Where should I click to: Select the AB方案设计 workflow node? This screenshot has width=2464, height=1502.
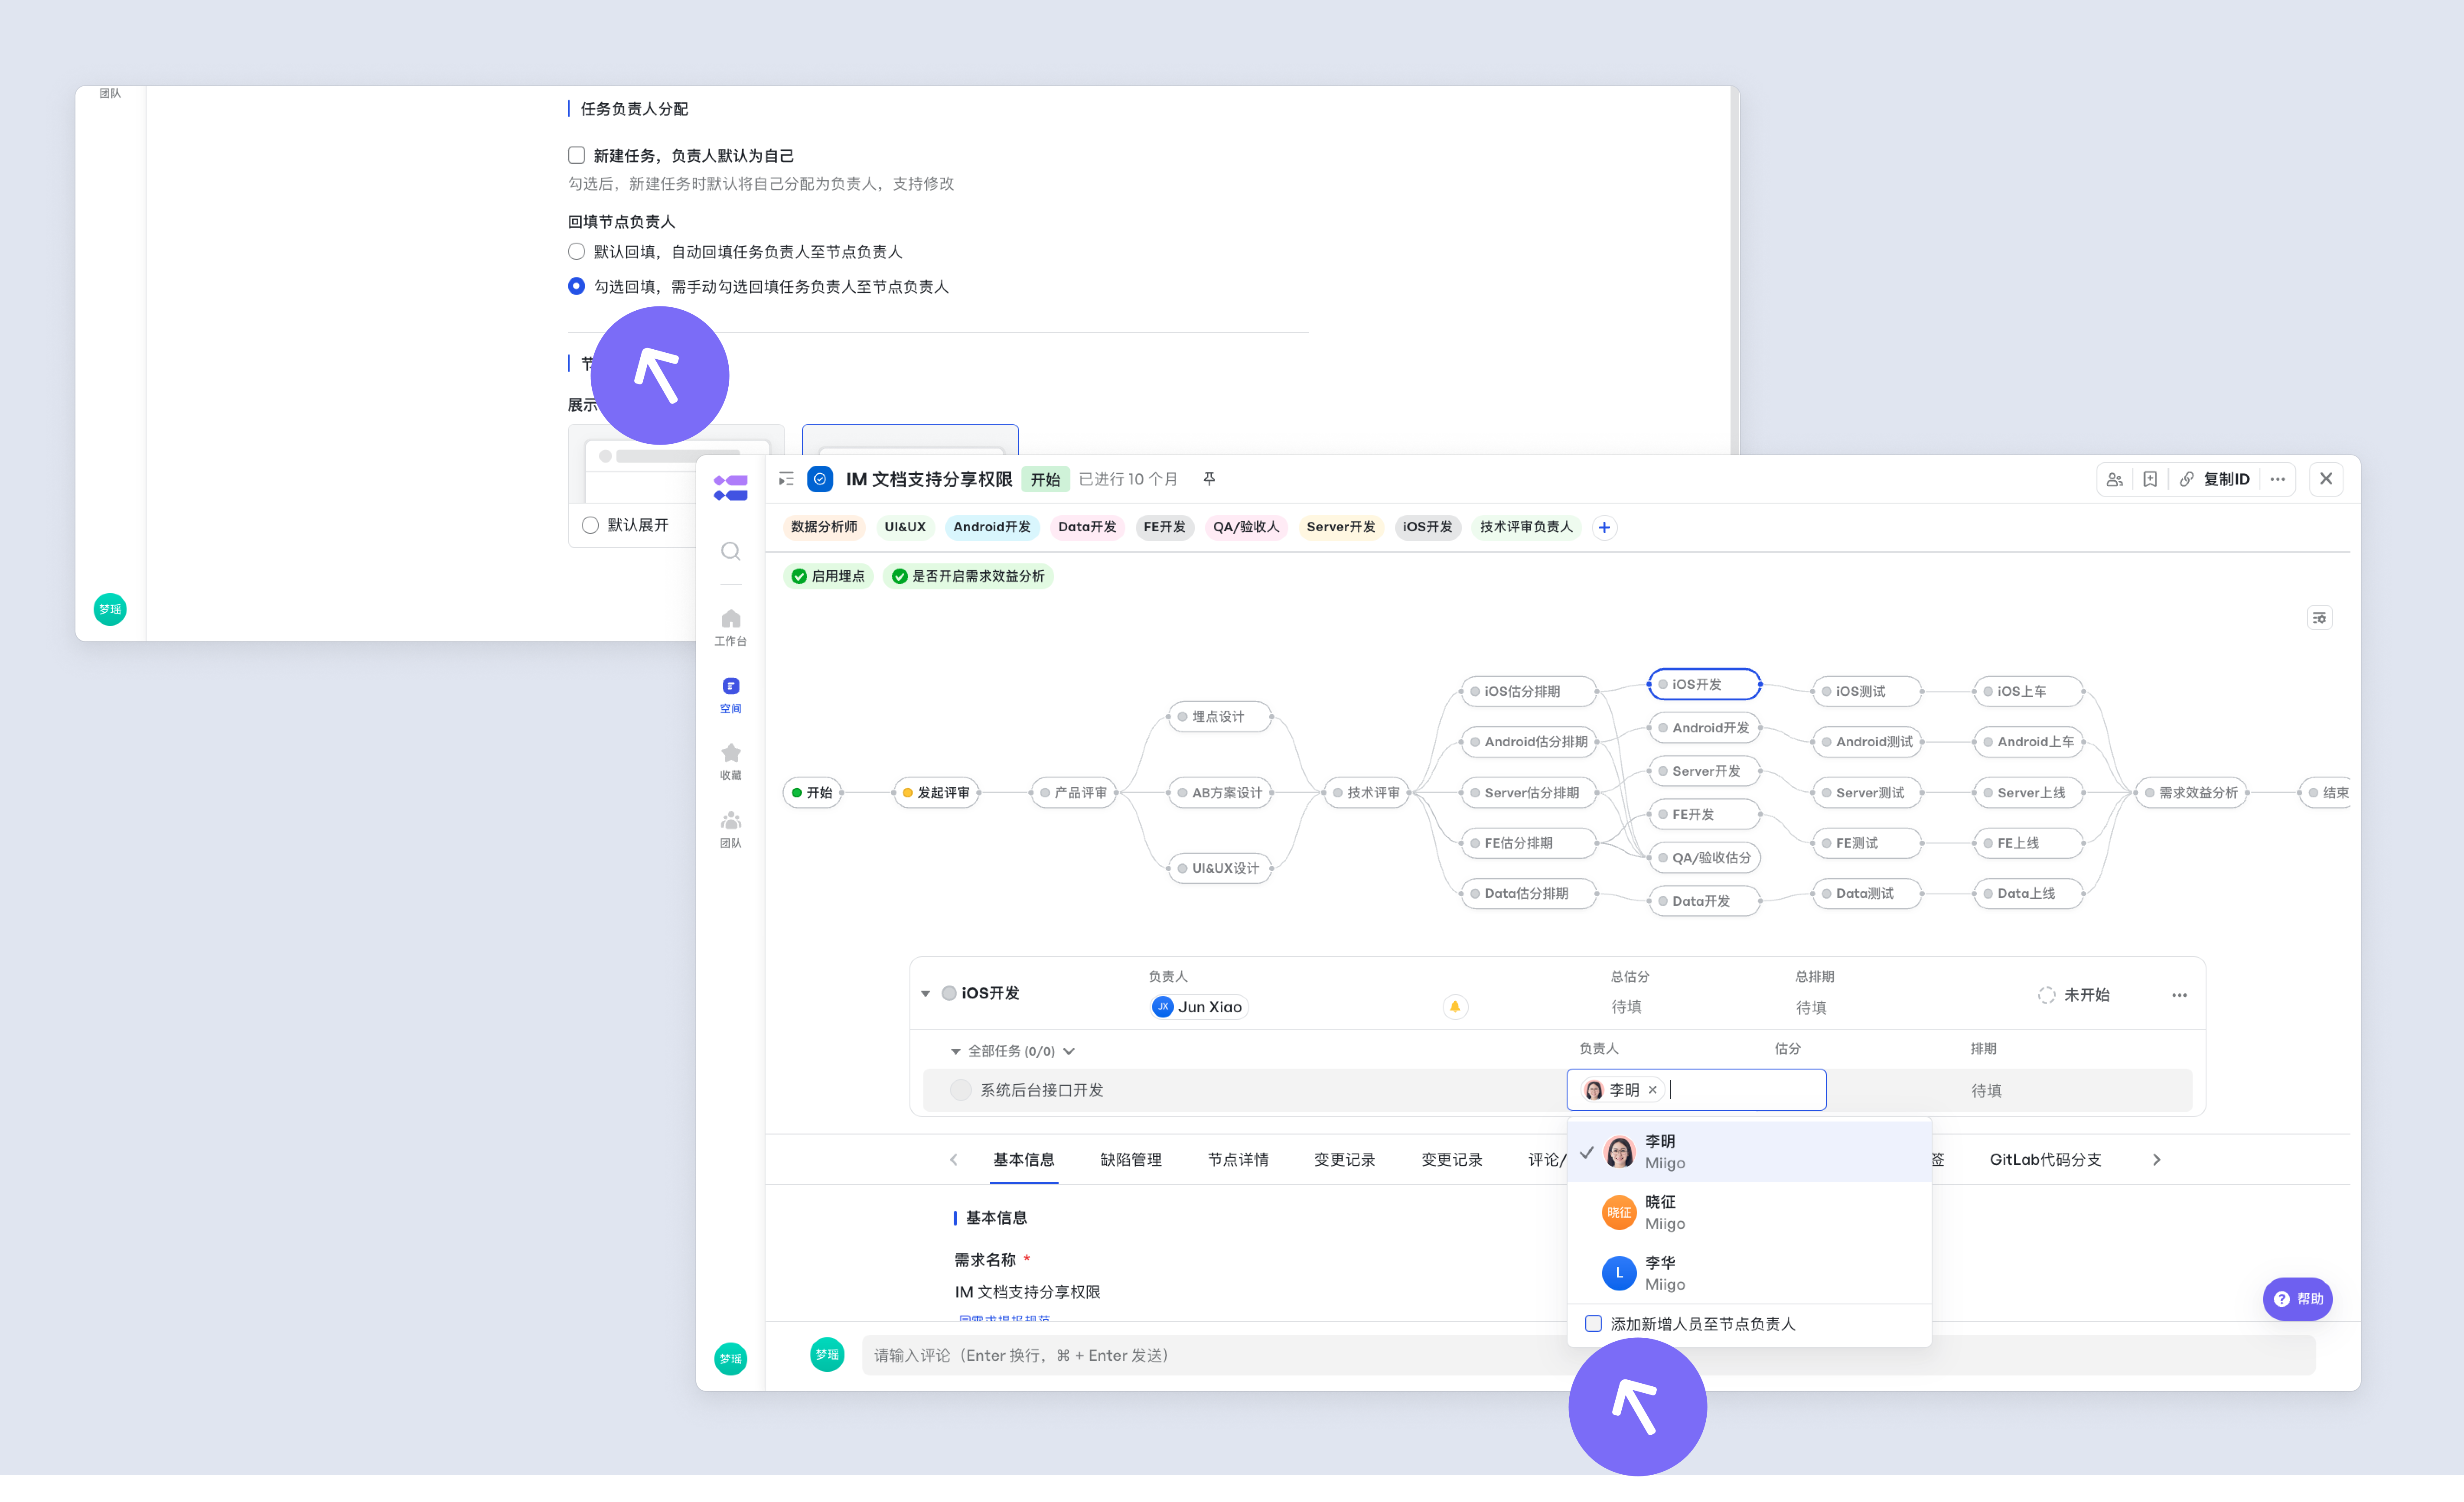coord(1220,793)
